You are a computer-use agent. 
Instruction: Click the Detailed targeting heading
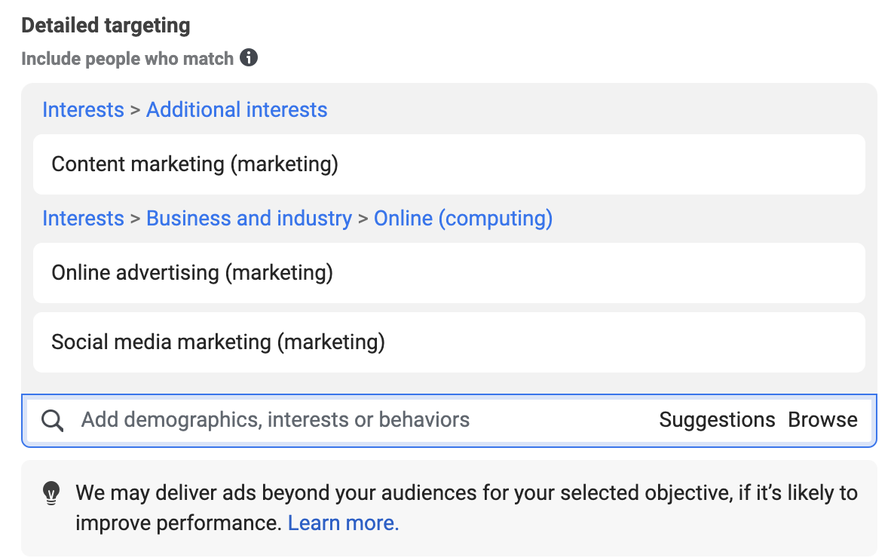click(106, 26)
